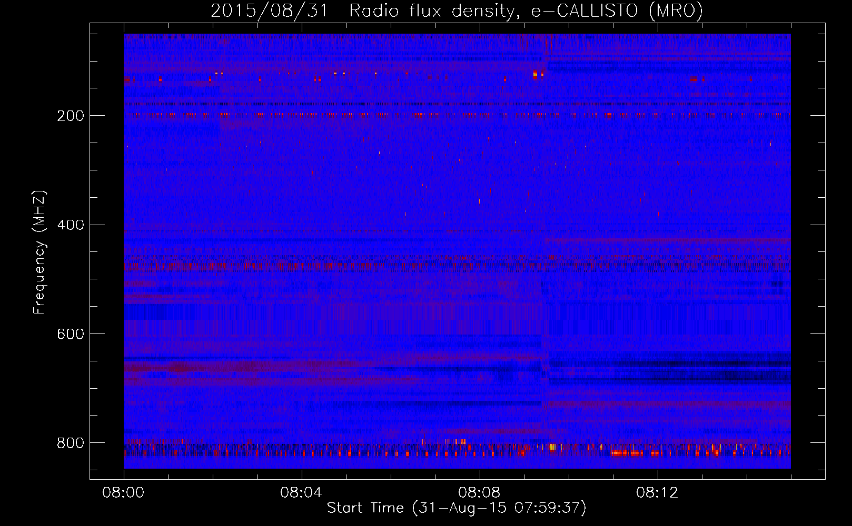Image resolution: width=852 pixels, height=526 pixels.
Task: Click the 08:08 time tick label
Action: (x=479, y=493)
